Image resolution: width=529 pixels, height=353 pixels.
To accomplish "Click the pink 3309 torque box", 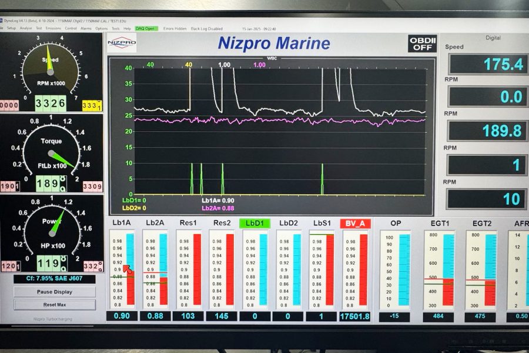I will pyautogui.click(x=92, y=186).
